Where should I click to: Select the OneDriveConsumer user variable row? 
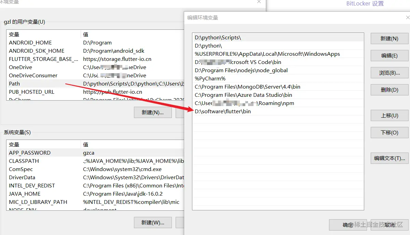pyautogui.click(x=95, y=76)
